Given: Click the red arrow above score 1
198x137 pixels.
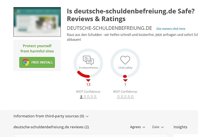Looking at the screenshot, I should (x=125, y=80).
